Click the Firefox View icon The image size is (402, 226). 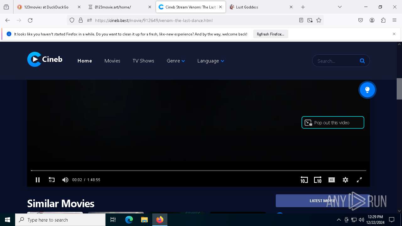tap(6, 7)
